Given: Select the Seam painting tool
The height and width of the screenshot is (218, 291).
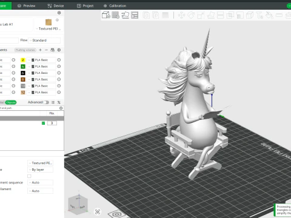Looking at the screenshot, I should click(250, 15).
